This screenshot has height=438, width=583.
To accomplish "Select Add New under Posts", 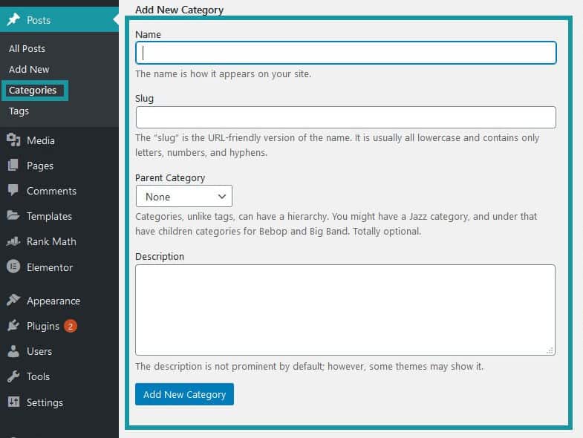I will 29,69.
